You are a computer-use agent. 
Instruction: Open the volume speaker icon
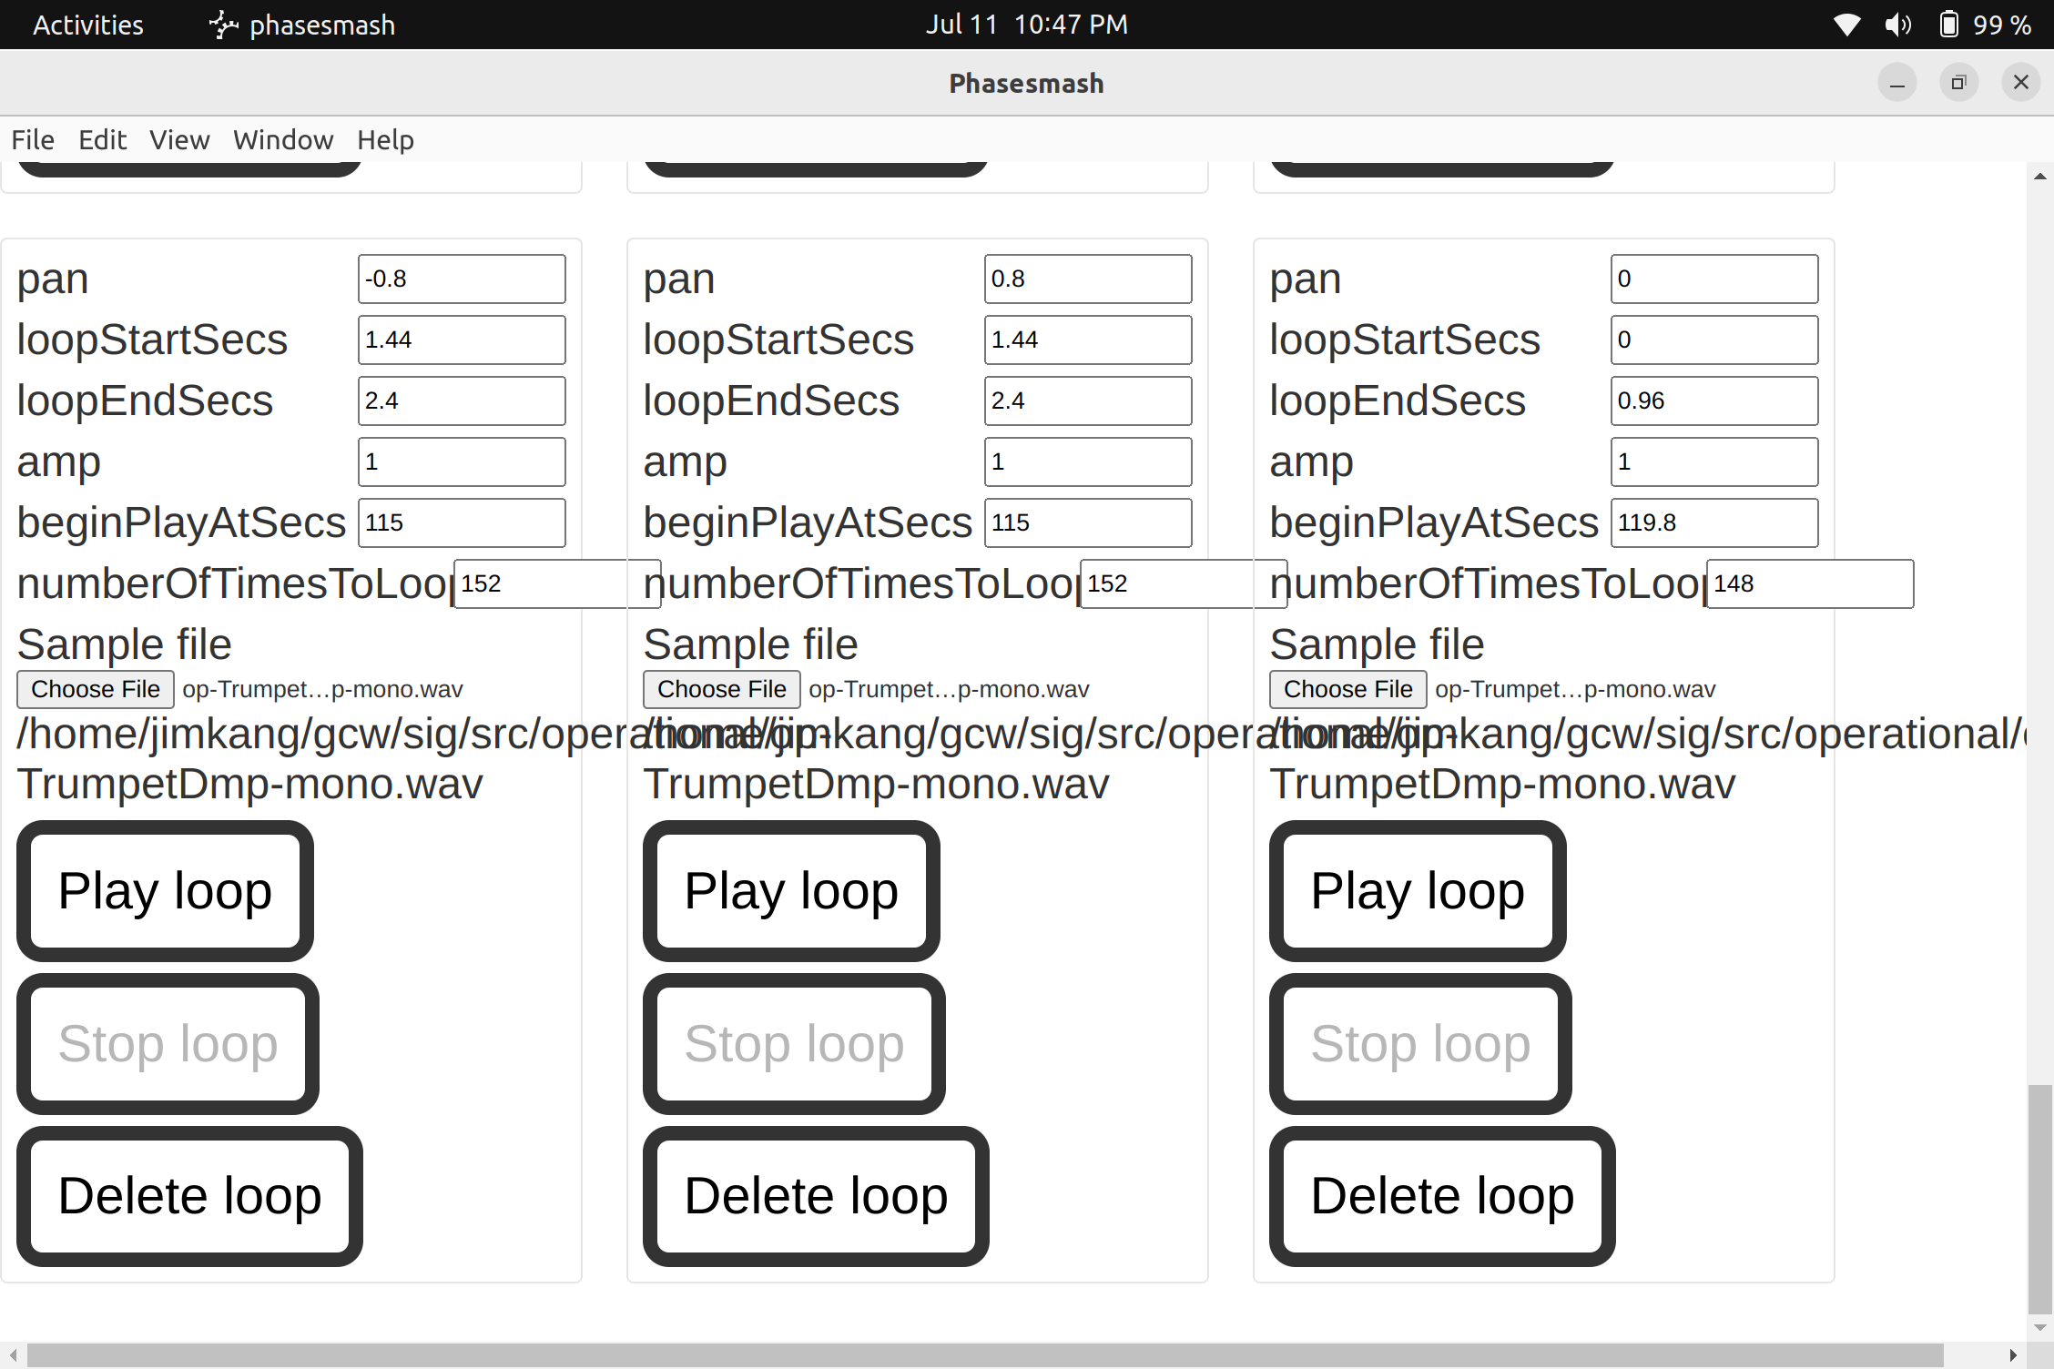pos(1897,25)
